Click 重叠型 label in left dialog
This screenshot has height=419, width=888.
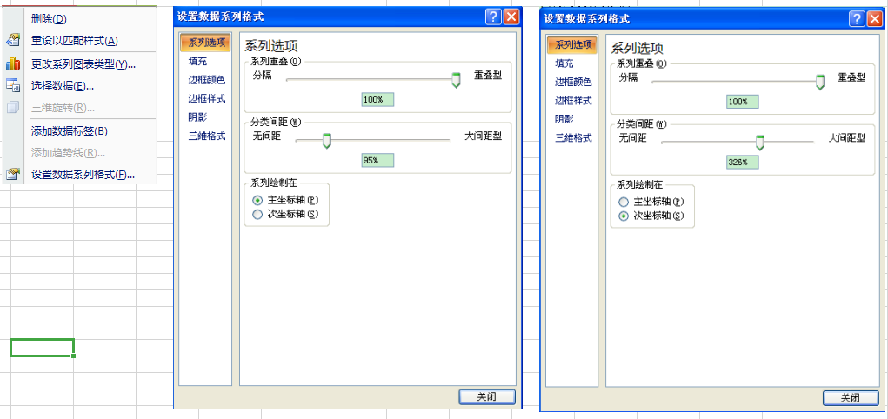coord(488,75)
